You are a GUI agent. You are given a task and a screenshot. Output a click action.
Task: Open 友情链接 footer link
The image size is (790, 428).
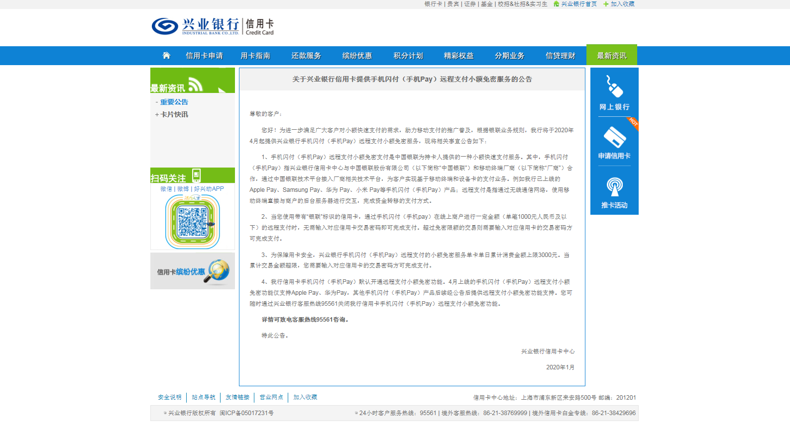pos(237,397)
